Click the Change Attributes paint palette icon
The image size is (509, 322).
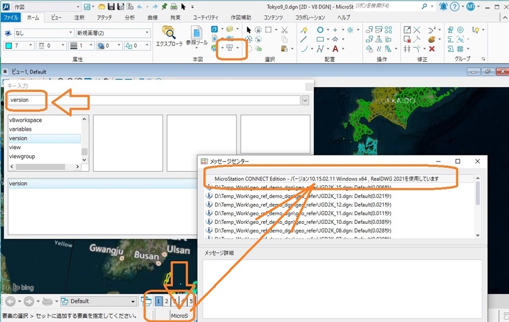point(431,39)
